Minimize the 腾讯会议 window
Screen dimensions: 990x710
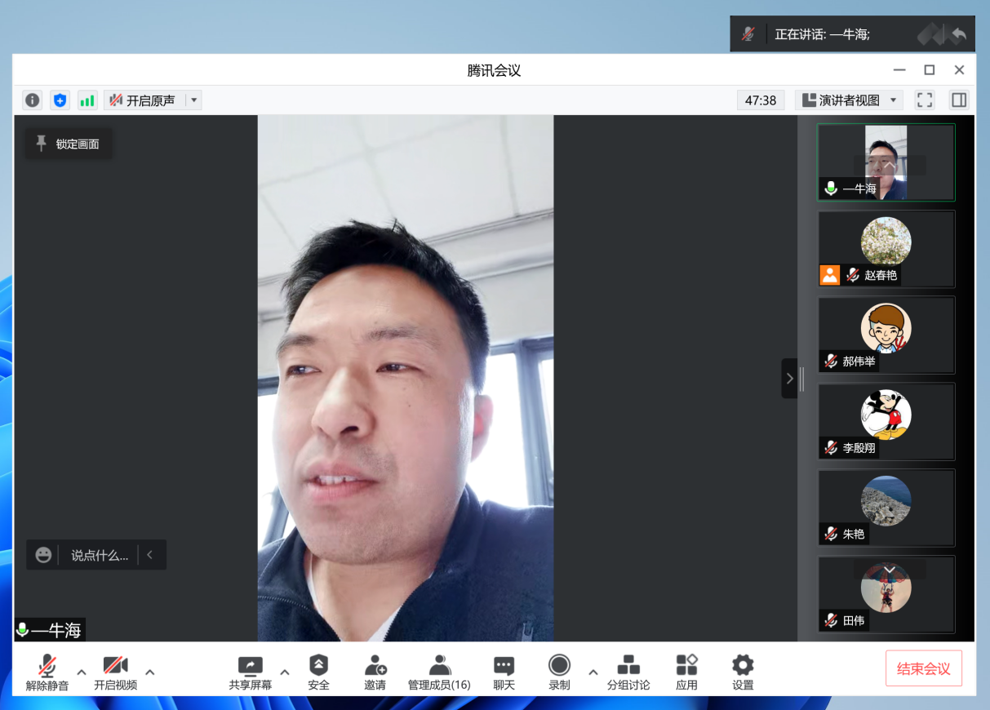click(x=899, y=70)
